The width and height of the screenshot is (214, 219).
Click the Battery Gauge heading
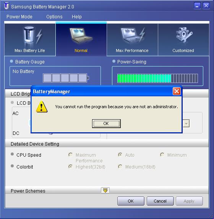coord(30,62)
